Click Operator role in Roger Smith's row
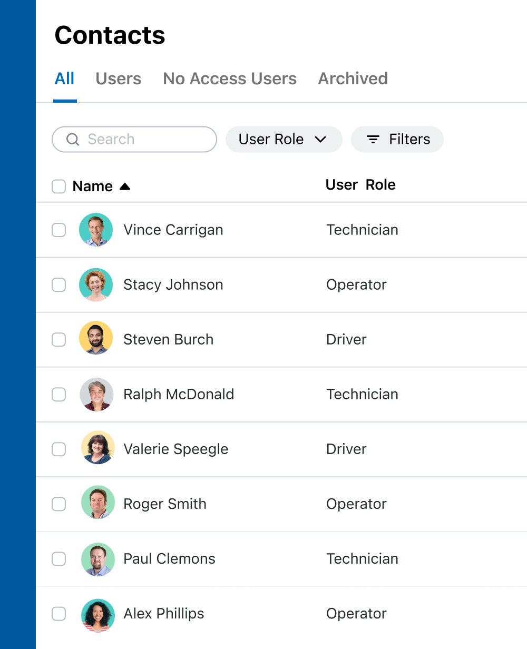This screenshot has width=527, height=649. tap(357, 504)
